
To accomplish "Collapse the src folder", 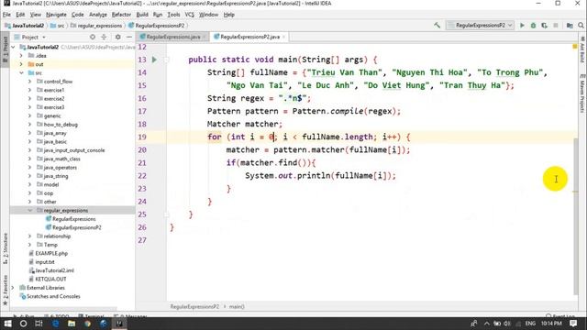I will coord(21,73).
